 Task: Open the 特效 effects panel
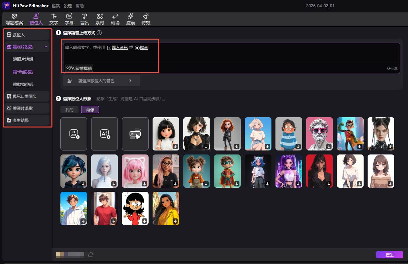[x=145, y=19]
